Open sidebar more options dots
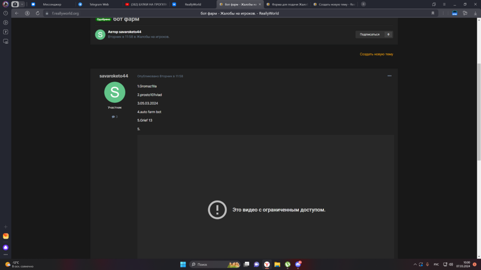The width and height of the screenshot is (481, 270). [x=5, y=255]
